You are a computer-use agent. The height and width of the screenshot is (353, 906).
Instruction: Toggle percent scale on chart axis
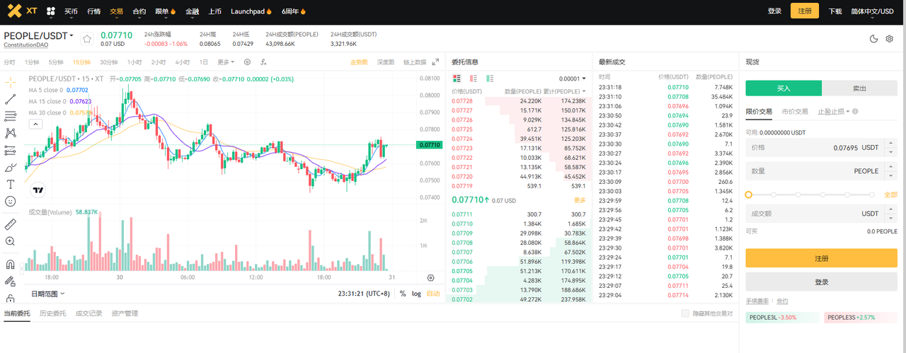click(403, 294)
